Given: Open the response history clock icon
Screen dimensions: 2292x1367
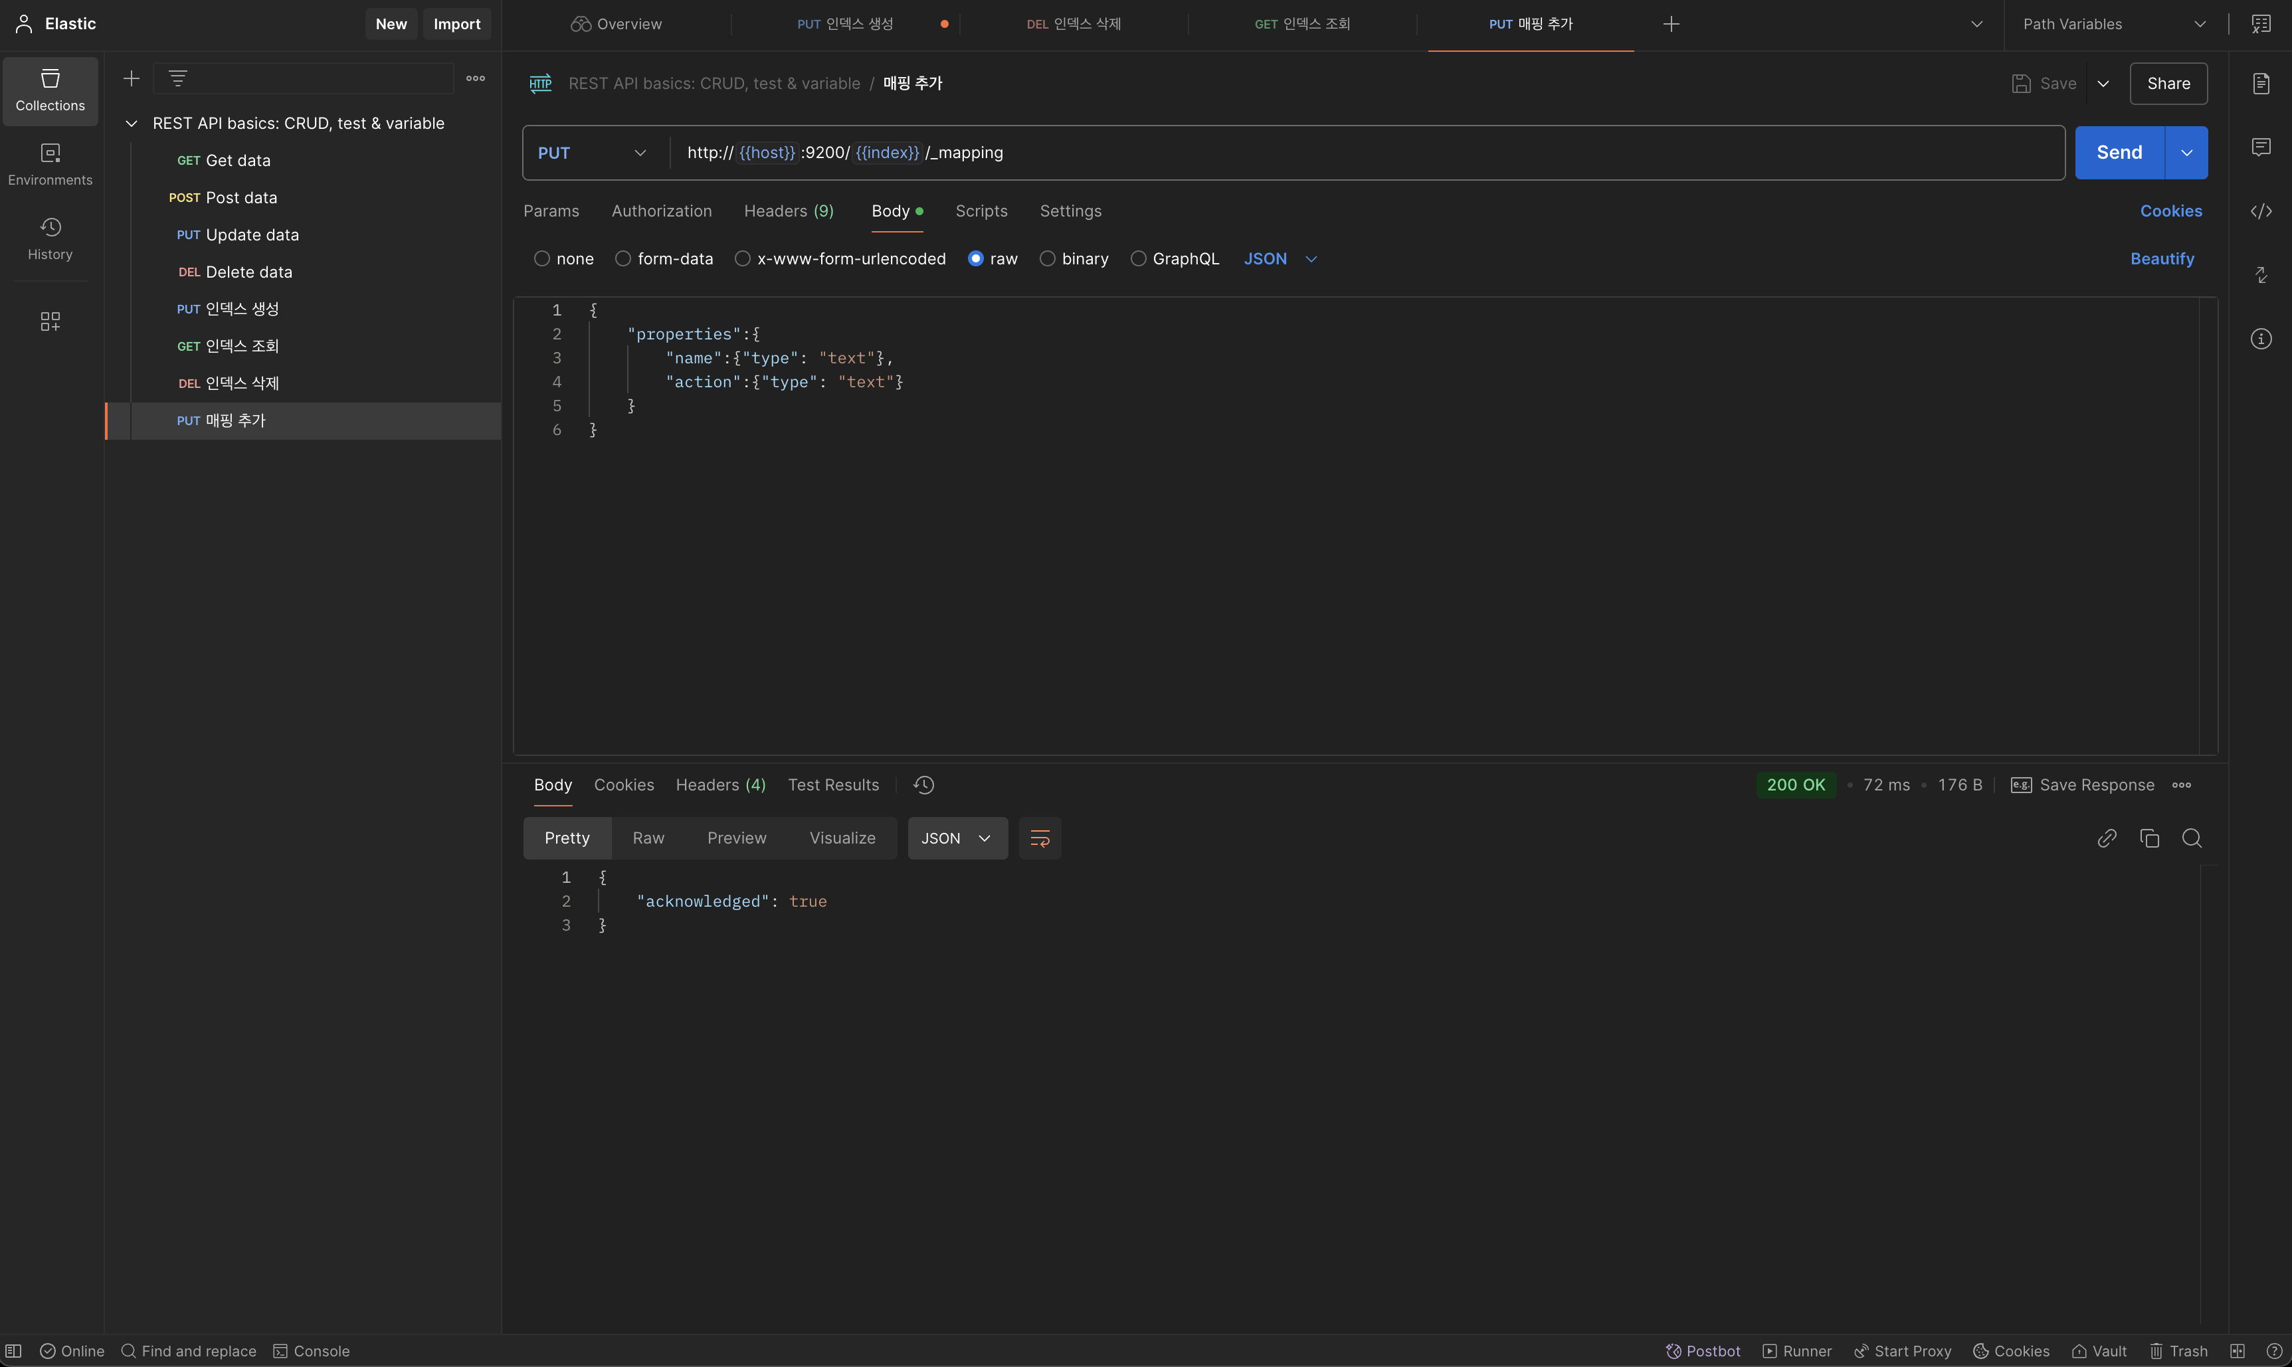Looking at the screenshot, I should tap(923, 785).
